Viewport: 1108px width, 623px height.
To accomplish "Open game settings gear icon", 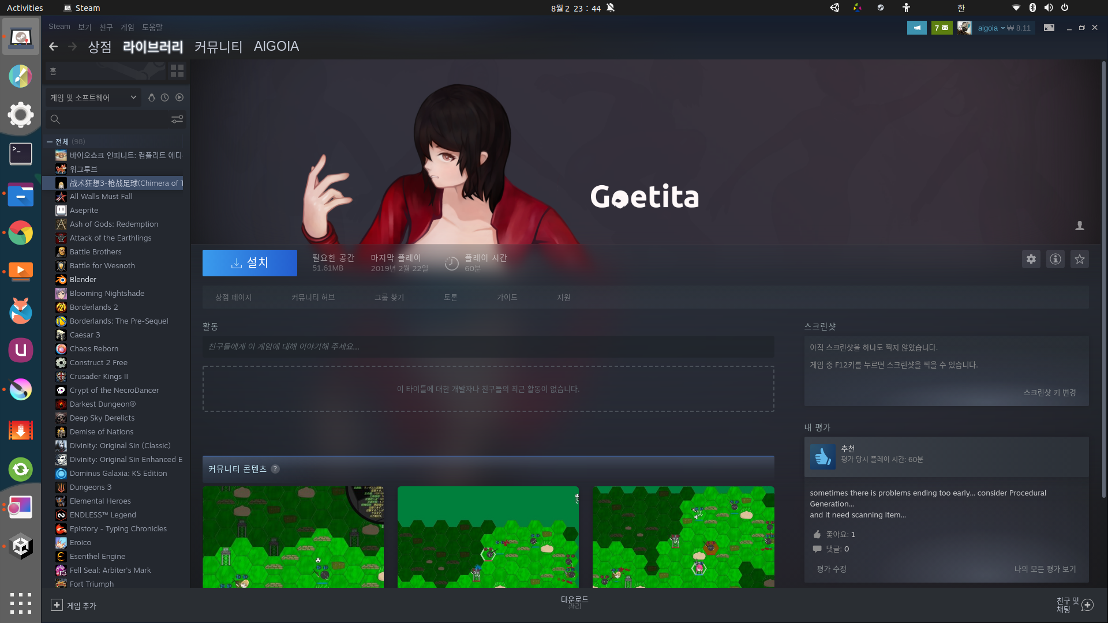I will click(1031, 260).
